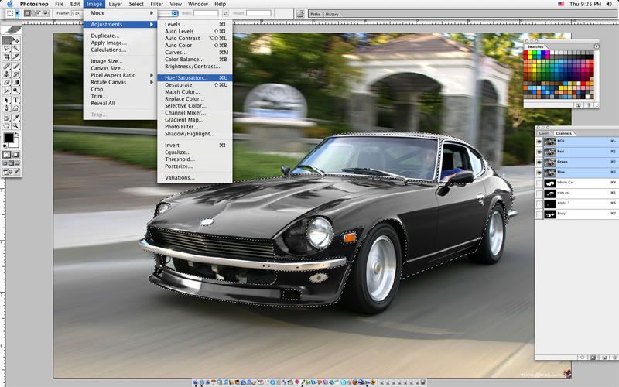The height and width of the screenshot is (387, 619).
Task: Select the Move tool in toolbox
Action: click(x=17, y=39)
